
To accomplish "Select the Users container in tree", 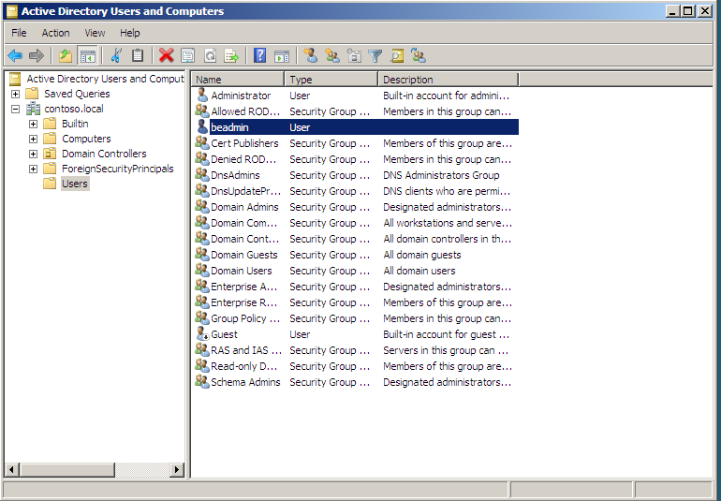I will (75, 184).
